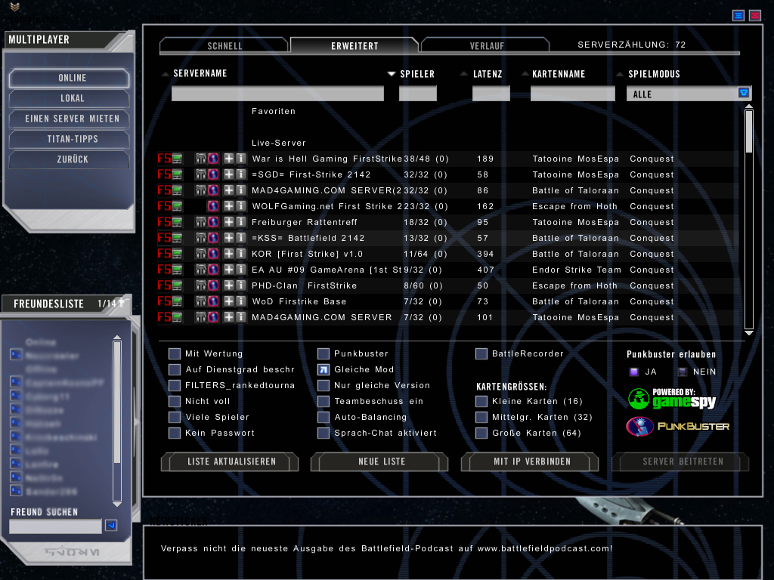The width and height of the screenshot is (774, 580).
Task: Open info for KOR [First Strike] v1.0
Action: (x=240, y=254)
